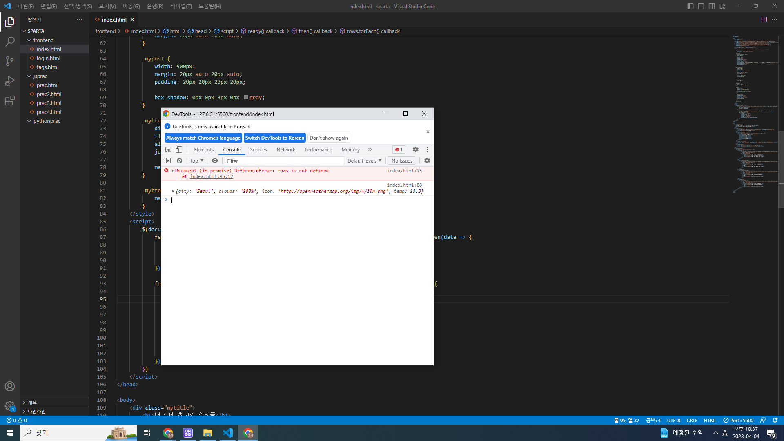Open Explorer views and more actions menu
784x441 pixels.
[x=80, y=20]
